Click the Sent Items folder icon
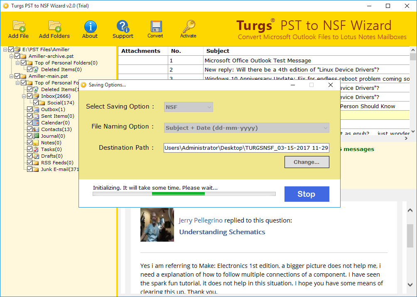The height and width of the screenshot is (297, 417). coord(36,116)
